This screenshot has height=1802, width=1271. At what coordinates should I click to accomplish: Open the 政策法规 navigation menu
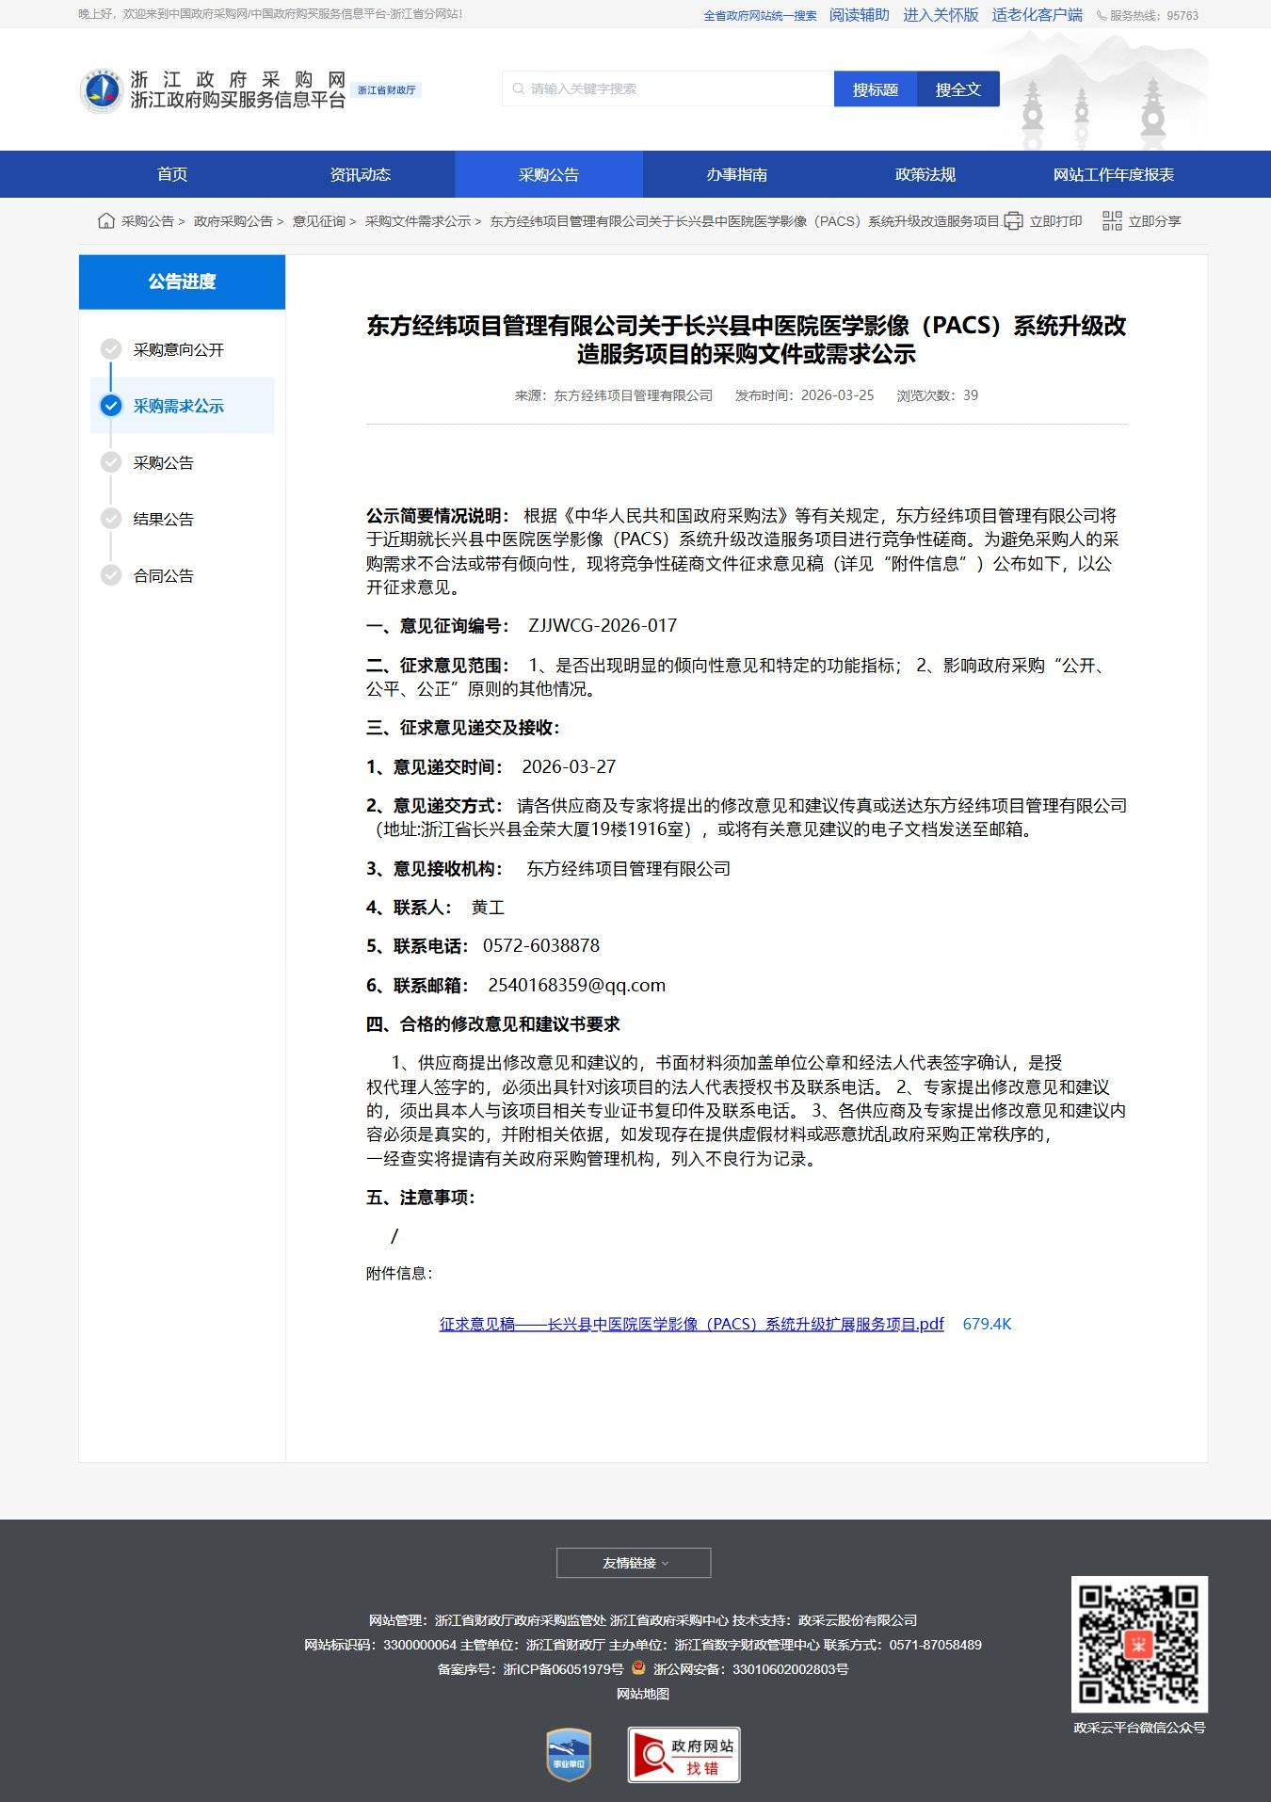pos(925,174)
